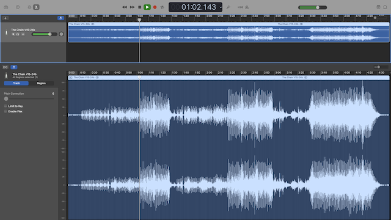Click the waveform in the audio editor
This screenshot has width=391, height=220.
[x=228, y=150]
